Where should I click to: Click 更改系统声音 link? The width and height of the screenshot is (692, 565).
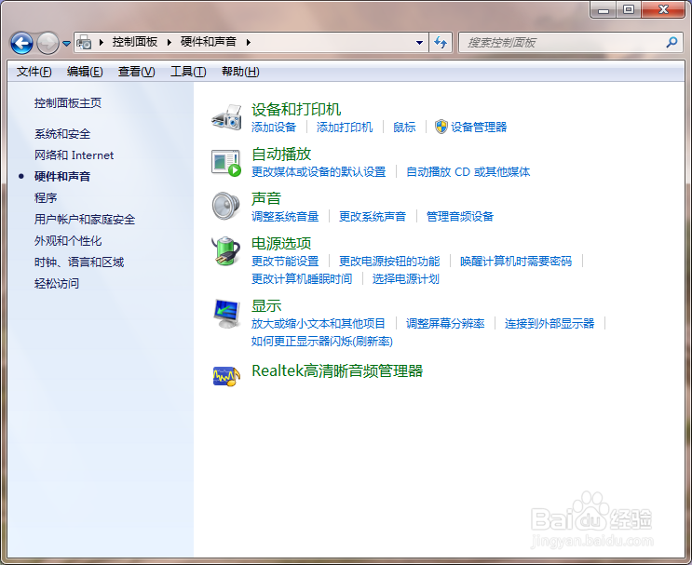(x=373, y=217)
